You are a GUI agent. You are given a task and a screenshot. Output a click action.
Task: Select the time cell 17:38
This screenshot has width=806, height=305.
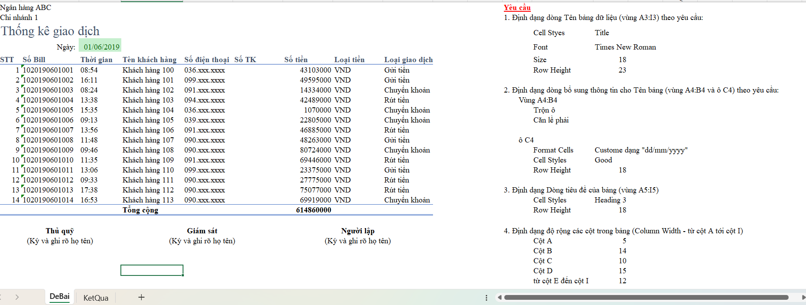tap(89, 190)
